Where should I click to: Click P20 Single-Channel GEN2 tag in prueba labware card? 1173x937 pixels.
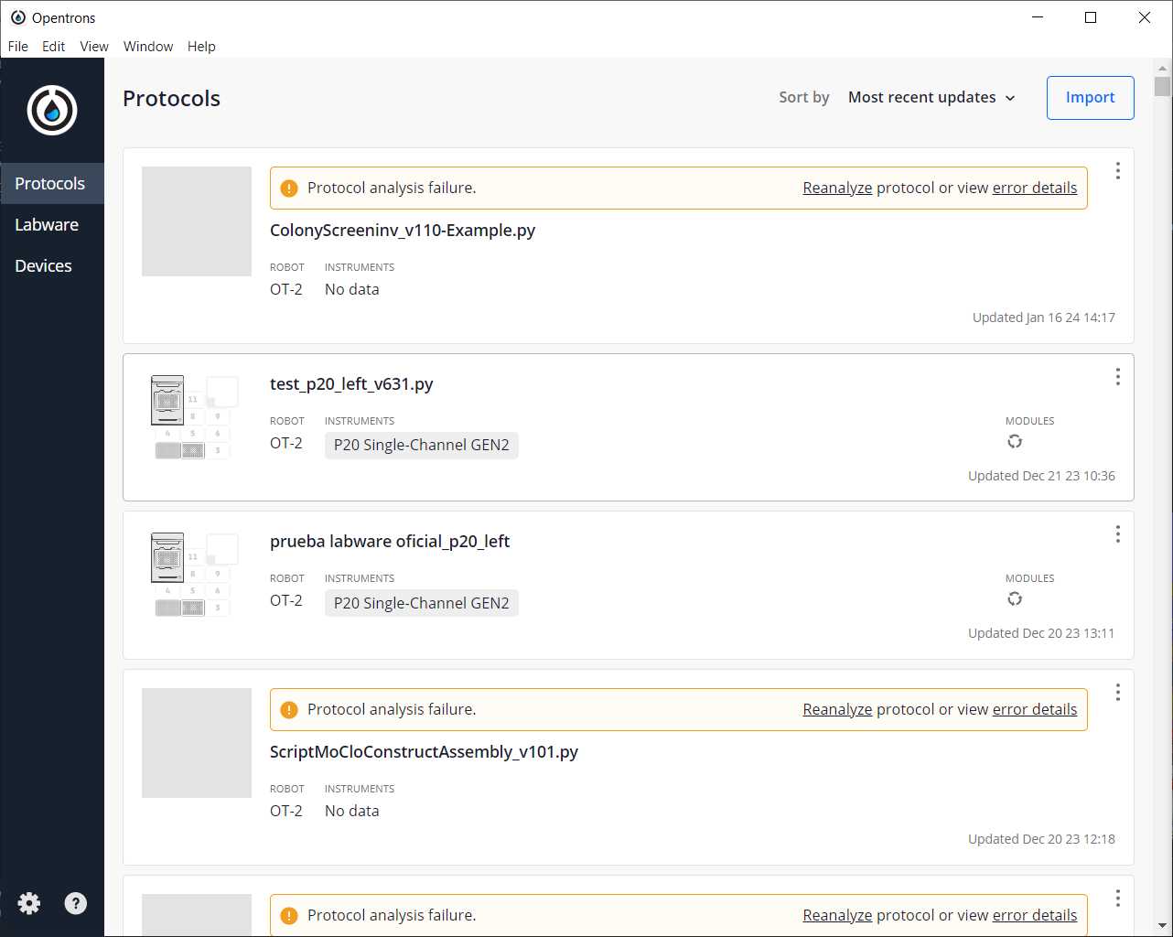[422, 603]
